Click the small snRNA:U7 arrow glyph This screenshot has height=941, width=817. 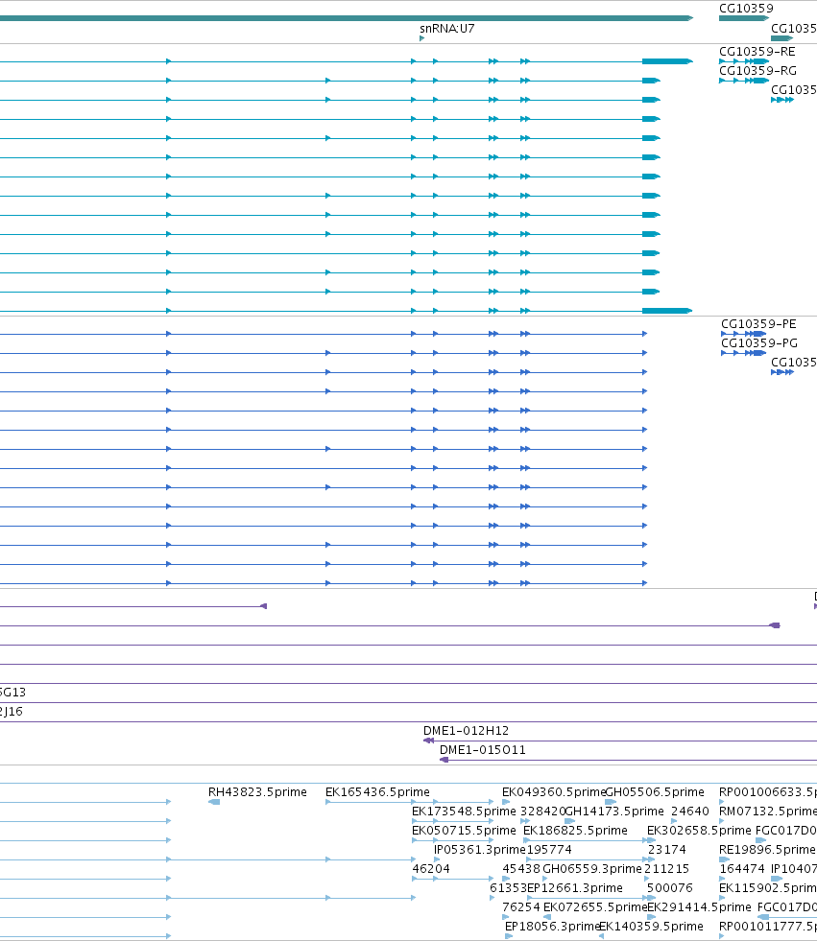coord(421,38)
